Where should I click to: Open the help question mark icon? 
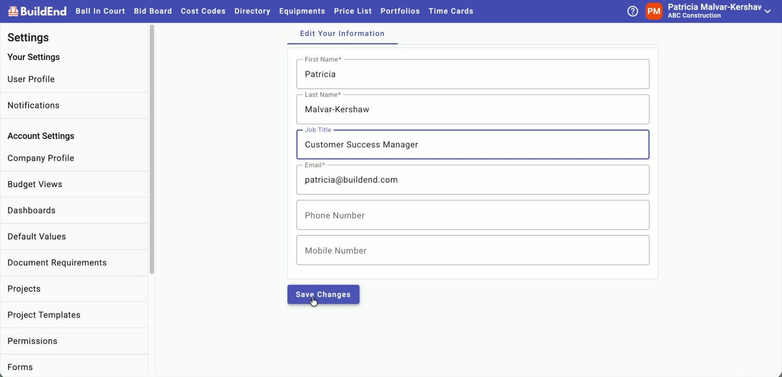pos(632,11)
